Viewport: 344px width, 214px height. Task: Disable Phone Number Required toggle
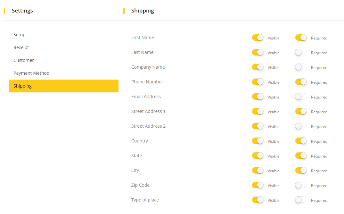[x=301, y=82]
